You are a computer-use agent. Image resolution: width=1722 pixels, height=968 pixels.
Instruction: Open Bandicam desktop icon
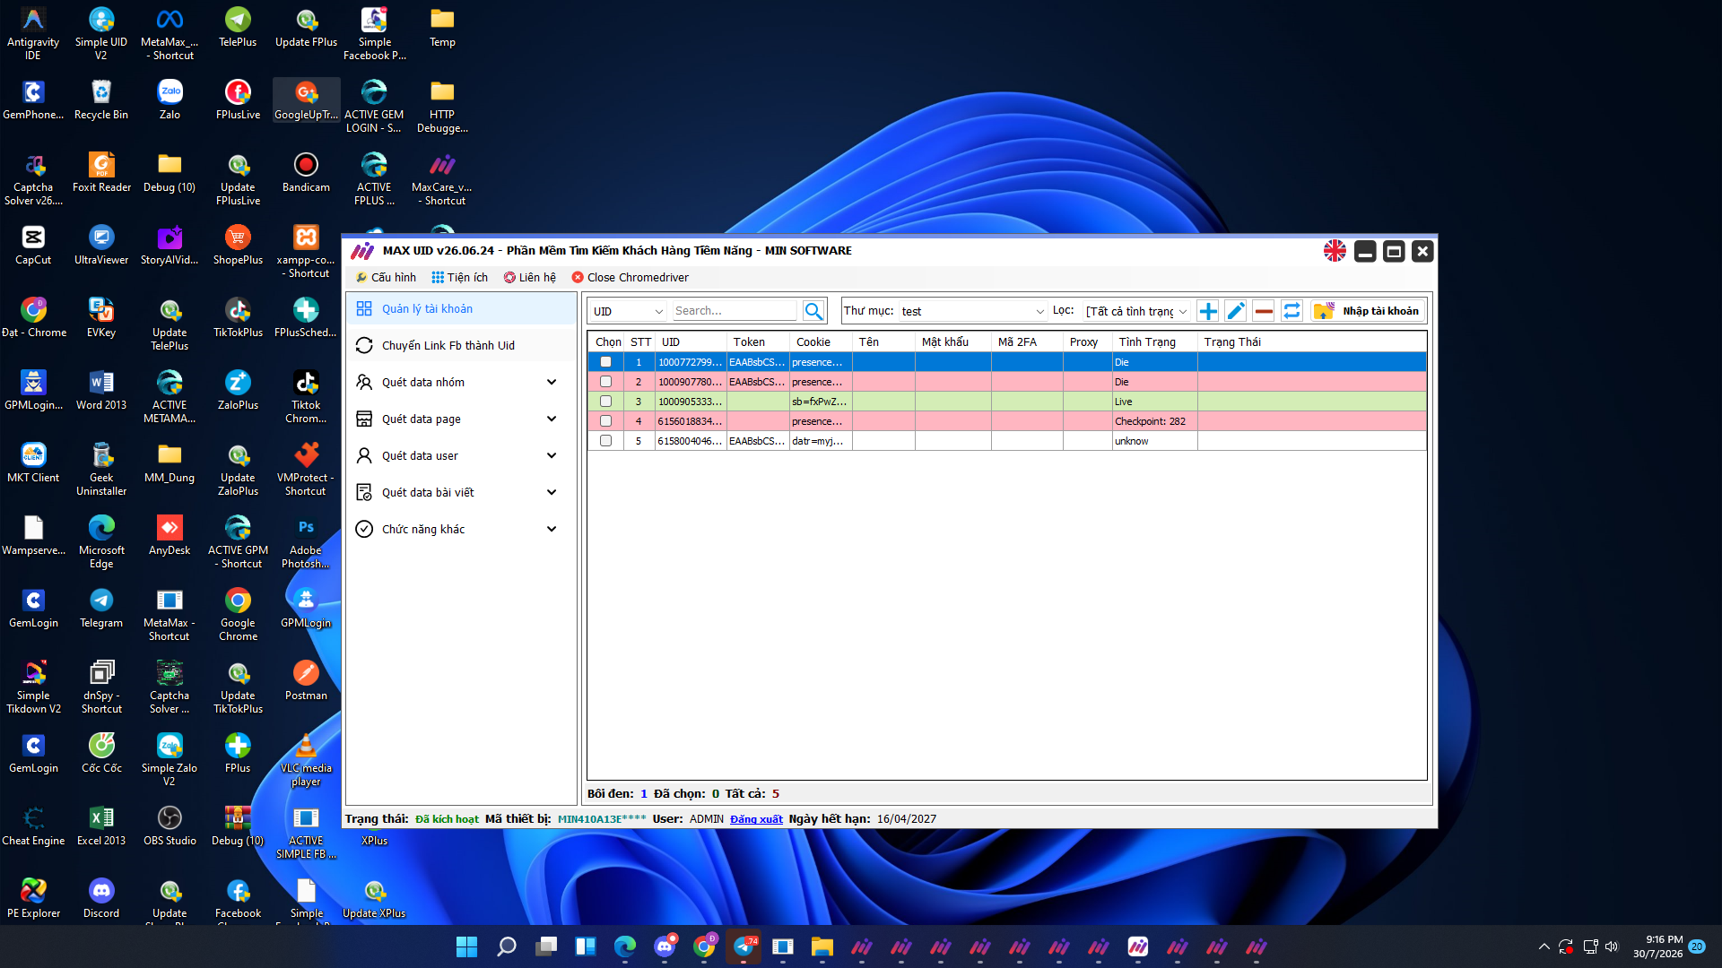(306, 172)
